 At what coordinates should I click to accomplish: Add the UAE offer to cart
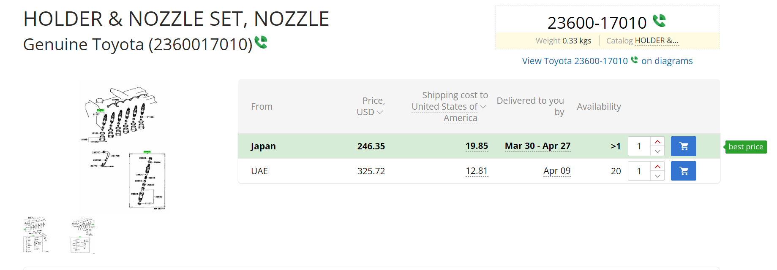tap(683, 171)
